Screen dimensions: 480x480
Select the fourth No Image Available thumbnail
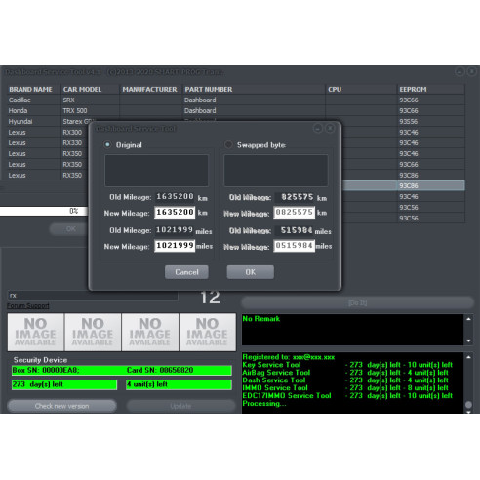208,333
